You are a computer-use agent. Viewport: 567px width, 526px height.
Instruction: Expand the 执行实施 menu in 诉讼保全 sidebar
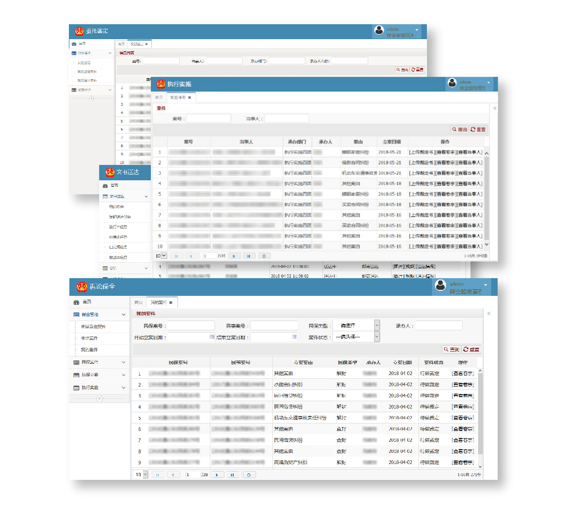click(99, 388)
